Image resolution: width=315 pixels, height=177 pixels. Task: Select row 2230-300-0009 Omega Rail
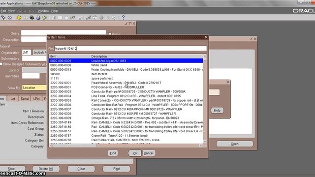click(x=126, y=118)
